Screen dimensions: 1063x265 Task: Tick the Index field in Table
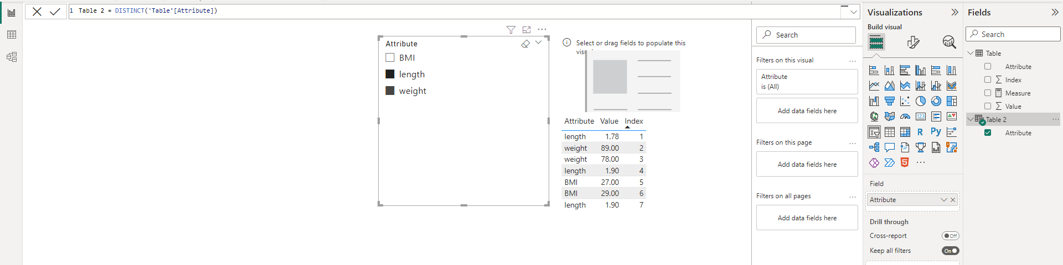[x=988, y=79]
